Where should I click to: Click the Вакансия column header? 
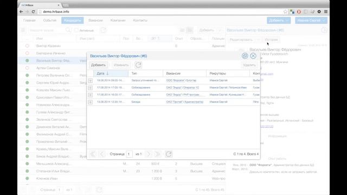click(x=184, y=74)
